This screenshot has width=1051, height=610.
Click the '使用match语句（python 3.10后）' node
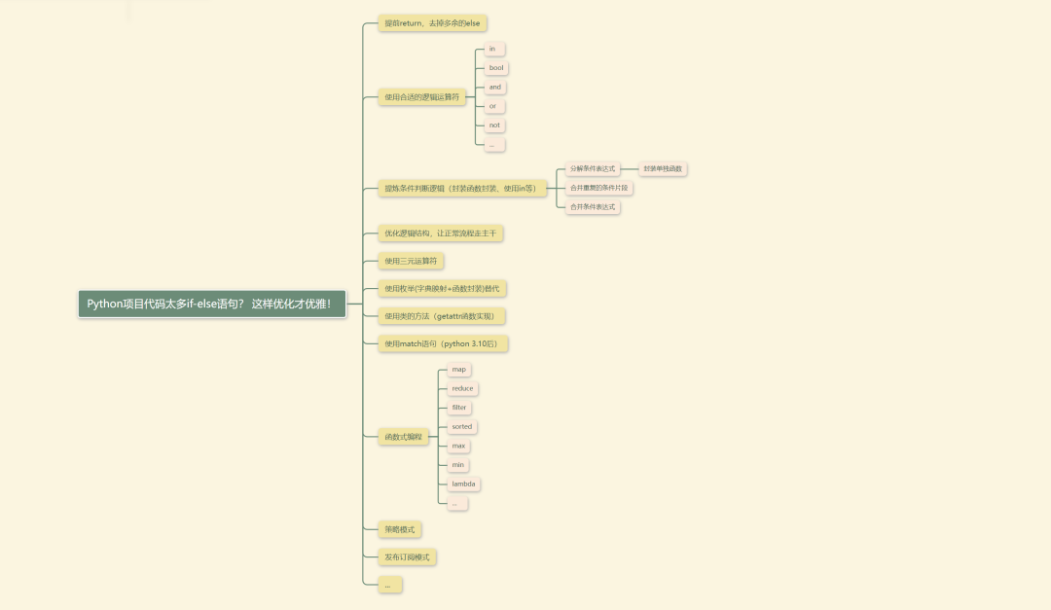coord(443,343)
